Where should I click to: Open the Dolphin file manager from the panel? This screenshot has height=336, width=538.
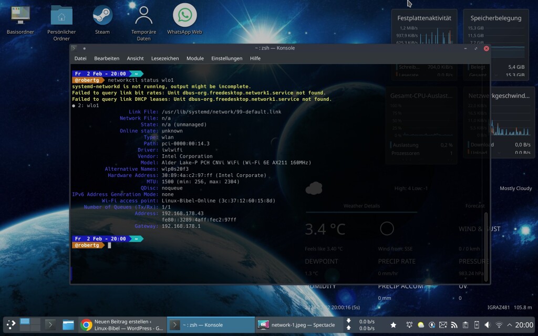68,324
